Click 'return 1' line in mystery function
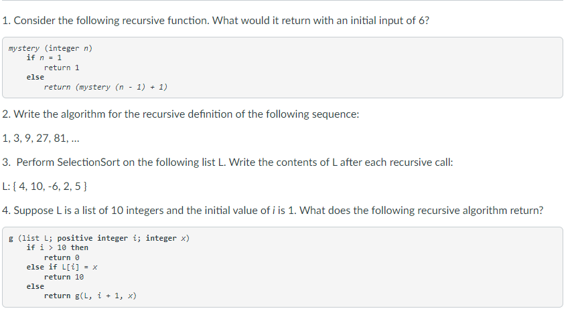 62,68
